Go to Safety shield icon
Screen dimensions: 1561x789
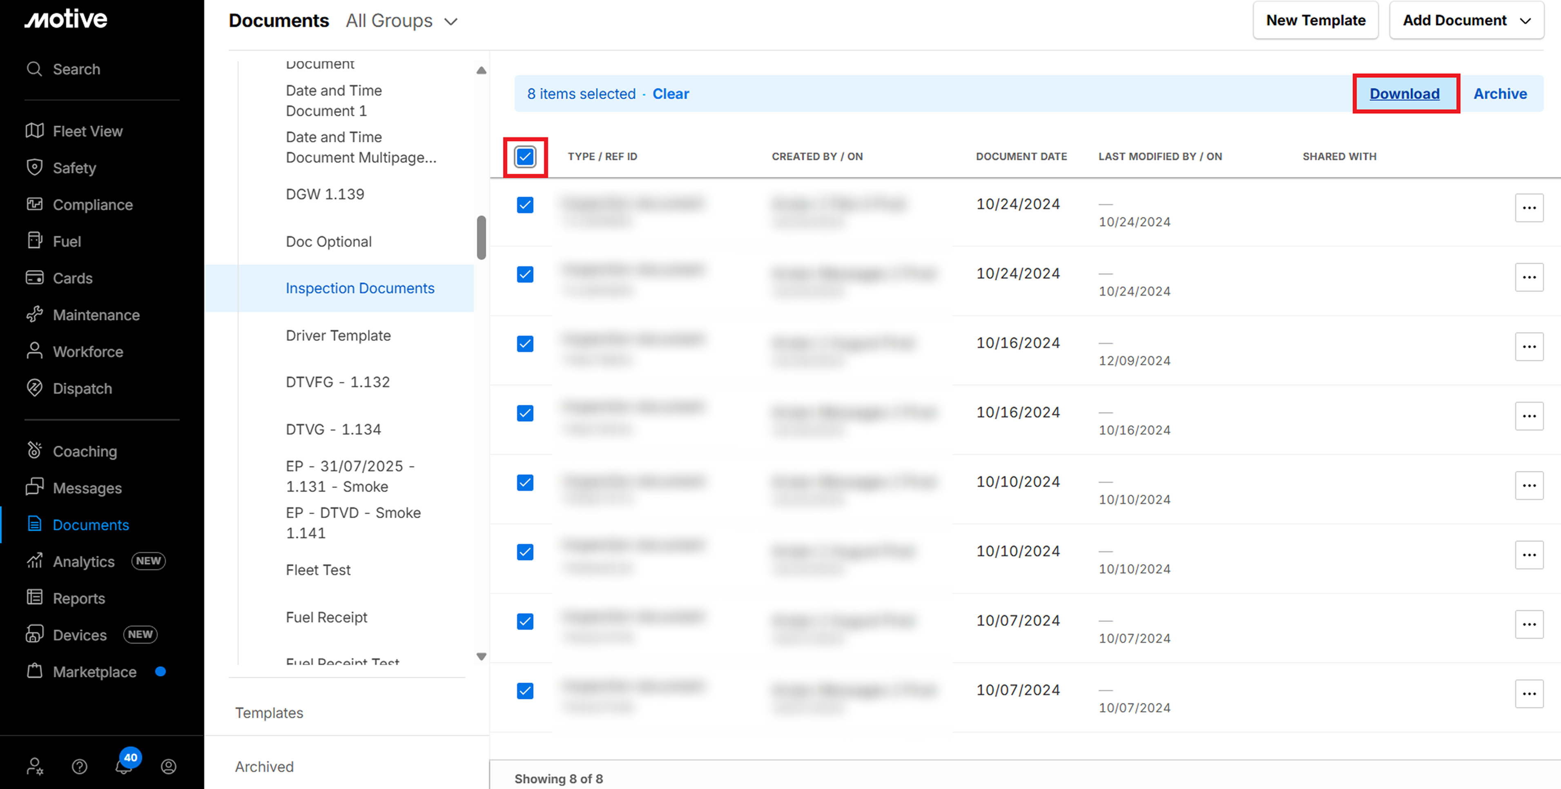[x=35, y=167]
